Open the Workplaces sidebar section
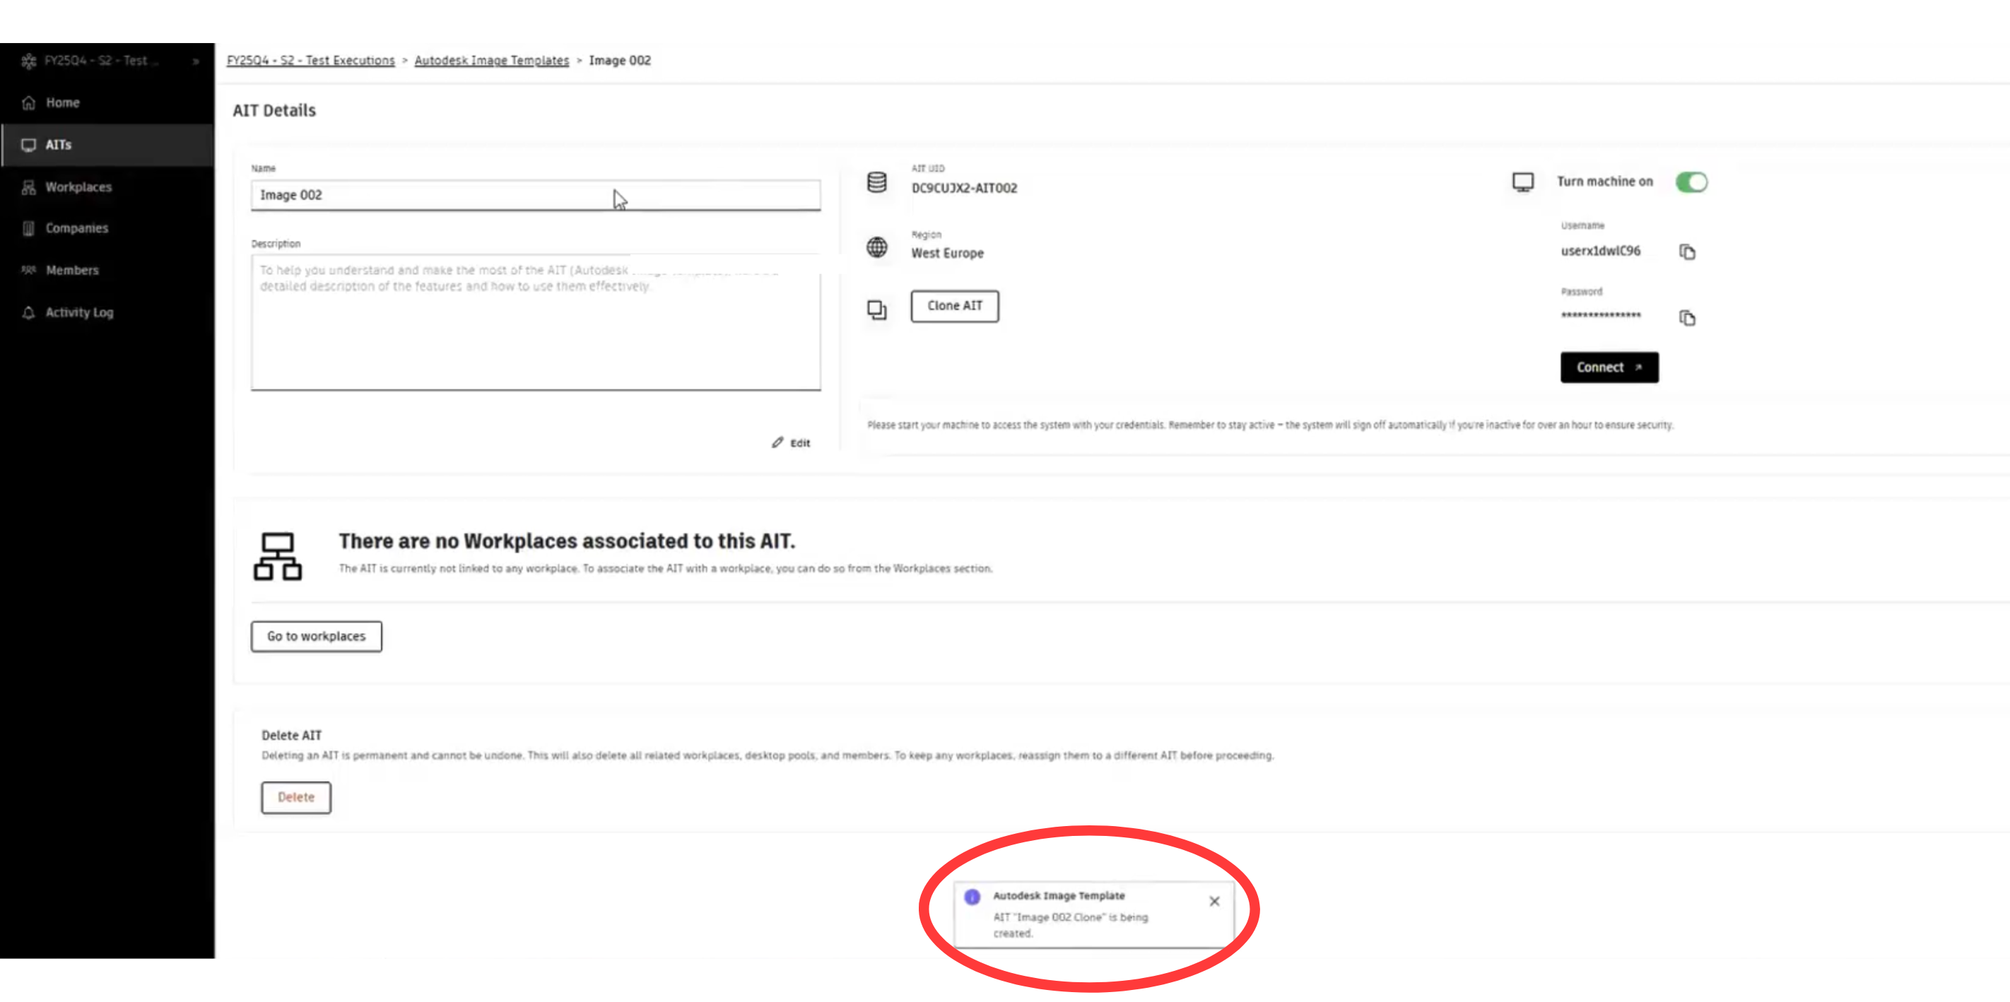This screenshot has width=2010, height=1002. 78,187
